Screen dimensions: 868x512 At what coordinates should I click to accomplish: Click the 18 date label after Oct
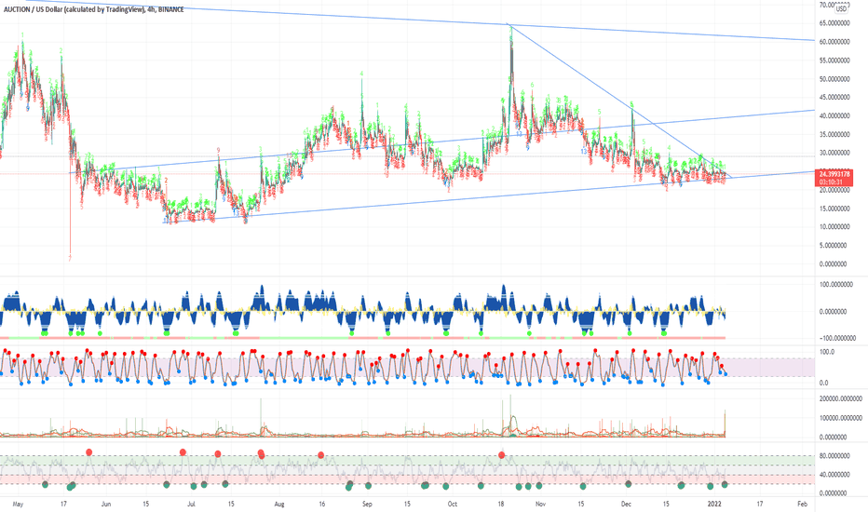(500, 505)
